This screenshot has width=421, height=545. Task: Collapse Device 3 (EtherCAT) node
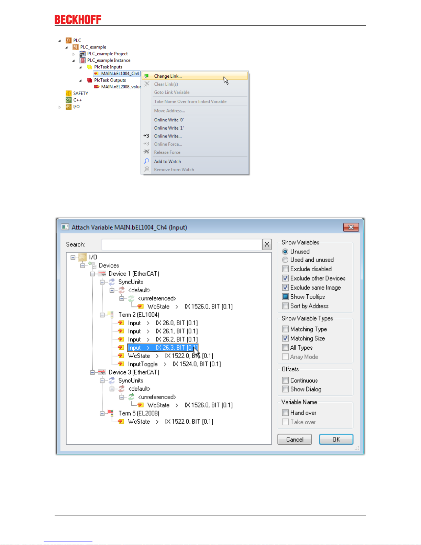(92, 372)
